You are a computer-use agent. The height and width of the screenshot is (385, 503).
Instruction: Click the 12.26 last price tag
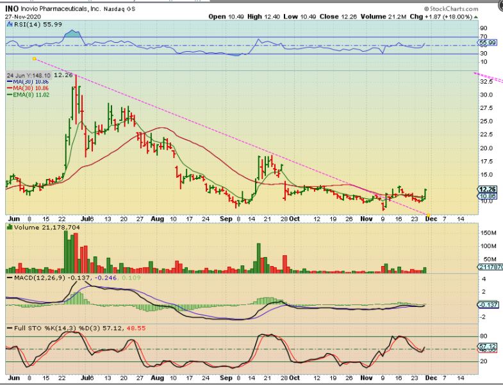click(x=487, y=189)
